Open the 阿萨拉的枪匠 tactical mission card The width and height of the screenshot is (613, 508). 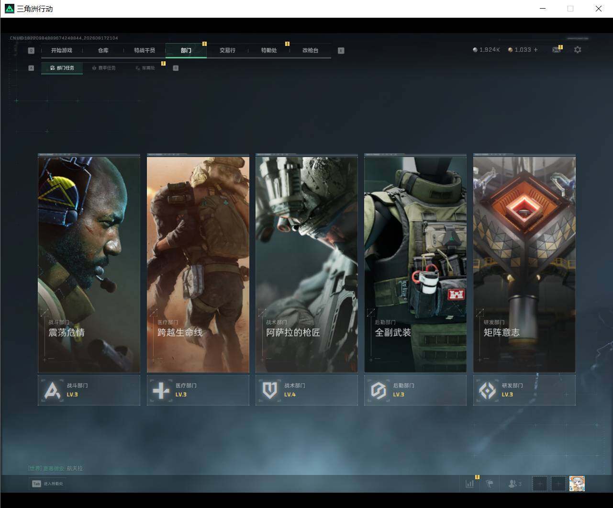coord(307,264)
